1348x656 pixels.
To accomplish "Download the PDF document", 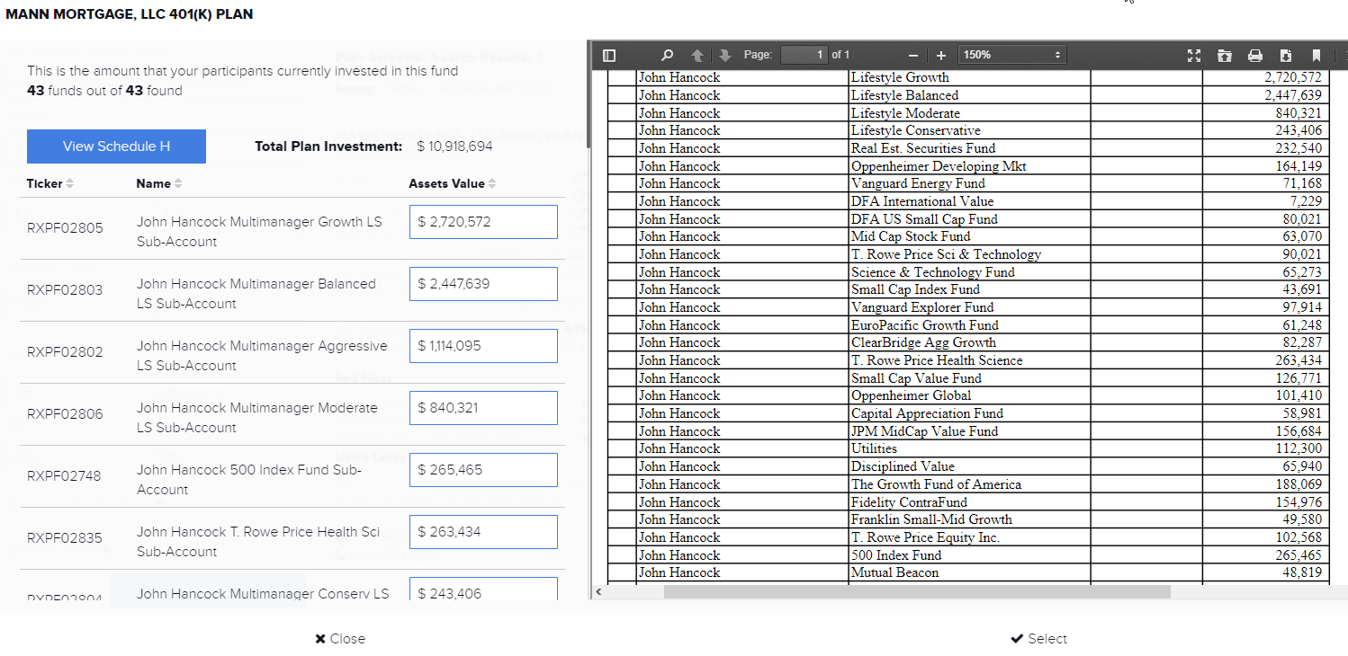I will [x=1286, y=55].
